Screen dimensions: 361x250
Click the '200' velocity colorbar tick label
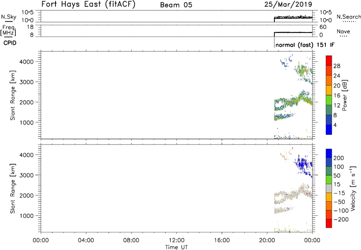[x=339, y=158]
